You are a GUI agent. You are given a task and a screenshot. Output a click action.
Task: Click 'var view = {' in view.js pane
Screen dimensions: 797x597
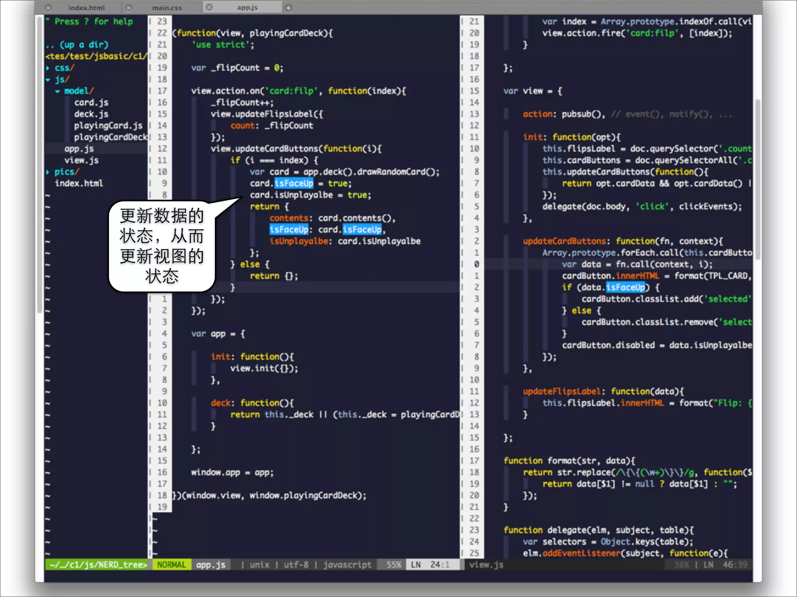532,91
